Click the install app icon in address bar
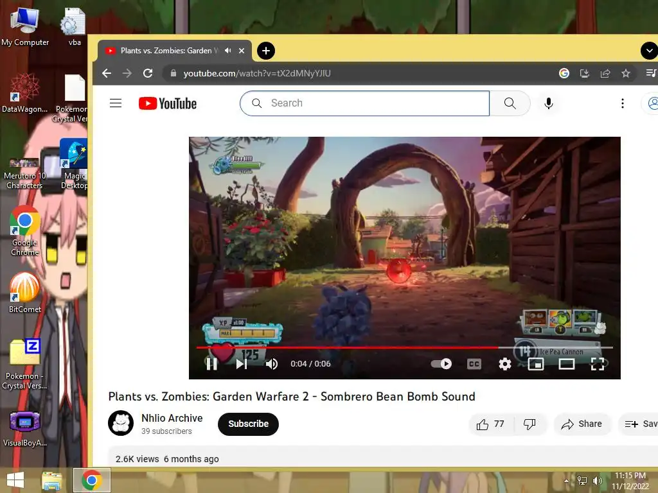The height and width of the screenshot is (493, 658). tap(585, 73)
